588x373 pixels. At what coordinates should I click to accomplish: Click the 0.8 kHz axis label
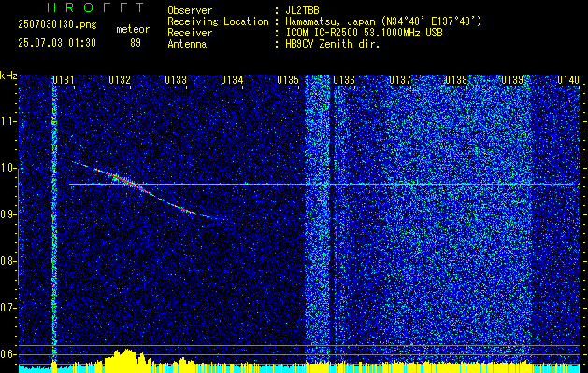pyautogui.click(x=7, y=261)
